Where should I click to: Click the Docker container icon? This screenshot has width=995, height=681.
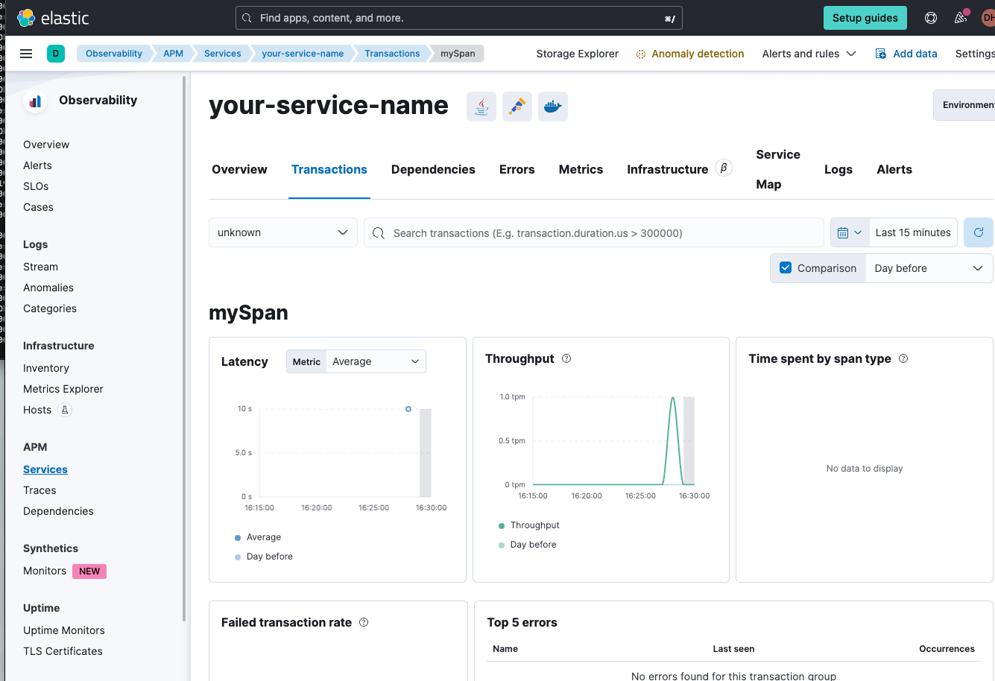pos(552,107)
